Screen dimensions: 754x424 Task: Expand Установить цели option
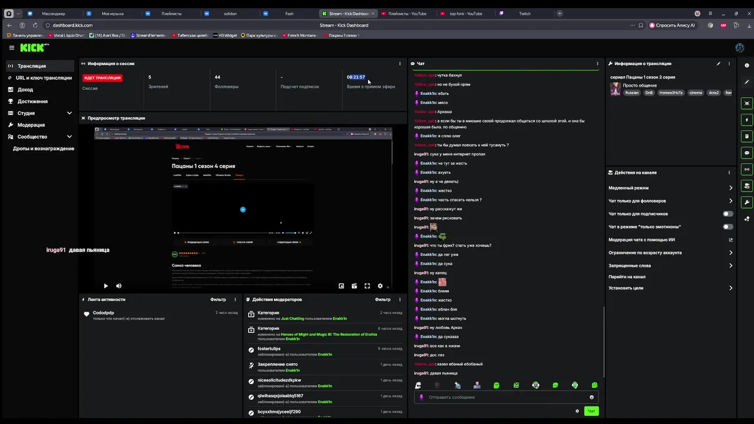671,288
